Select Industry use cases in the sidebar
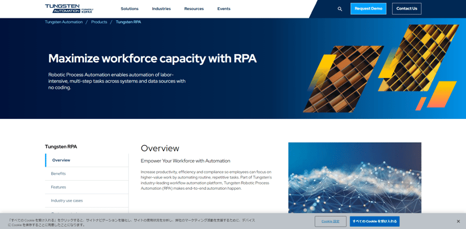The image size is (466, 229). click(87, 201)
